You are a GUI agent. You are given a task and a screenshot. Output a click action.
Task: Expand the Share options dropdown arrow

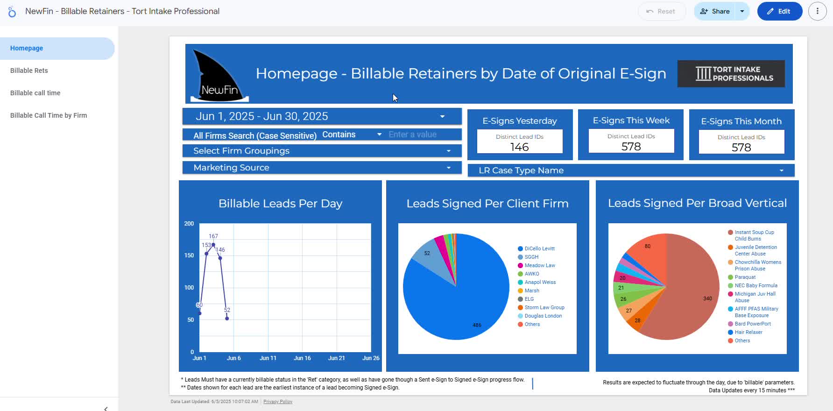click(742, 11)
